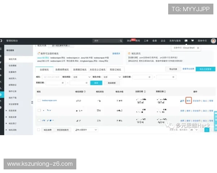Open 邮箱验证 in the sidebar
The image size is (217, 173).
point(13,85)
